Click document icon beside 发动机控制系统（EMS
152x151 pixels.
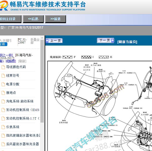tap(3, 110)
